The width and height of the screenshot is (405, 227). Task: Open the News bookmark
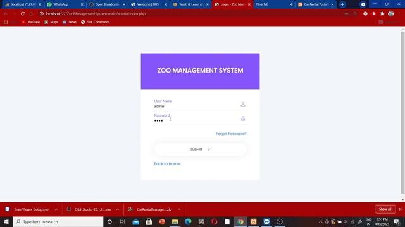coord(70,22)
